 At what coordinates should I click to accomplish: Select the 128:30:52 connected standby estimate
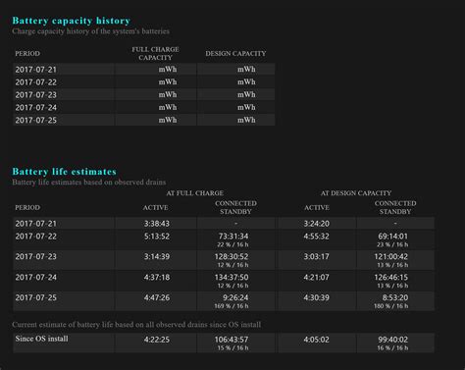point(232,256)
